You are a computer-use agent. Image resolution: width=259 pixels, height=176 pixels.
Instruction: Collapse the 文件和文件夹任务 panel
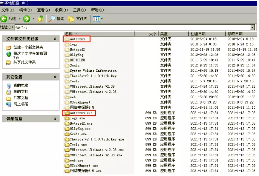click(x=55, y=39)
